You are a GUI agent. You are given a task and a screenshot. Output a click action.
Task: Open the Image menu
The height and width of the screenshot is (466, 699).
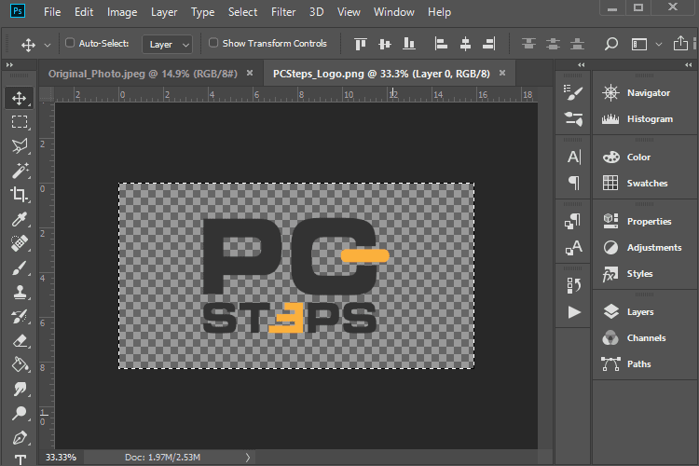(122, 12)
